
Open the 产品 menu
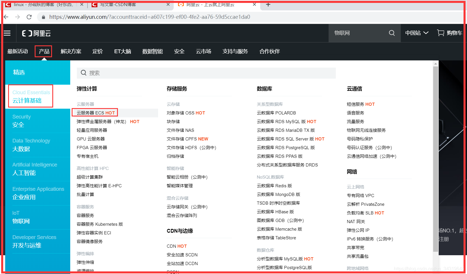pyautogui.click(x=44, y=51)
